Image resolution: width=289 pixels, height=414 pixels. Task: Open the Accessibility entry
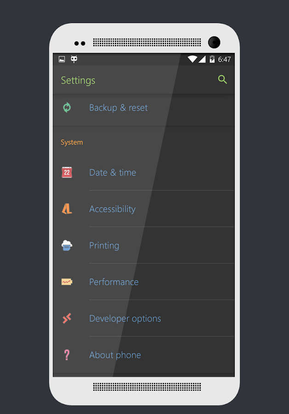112,209
